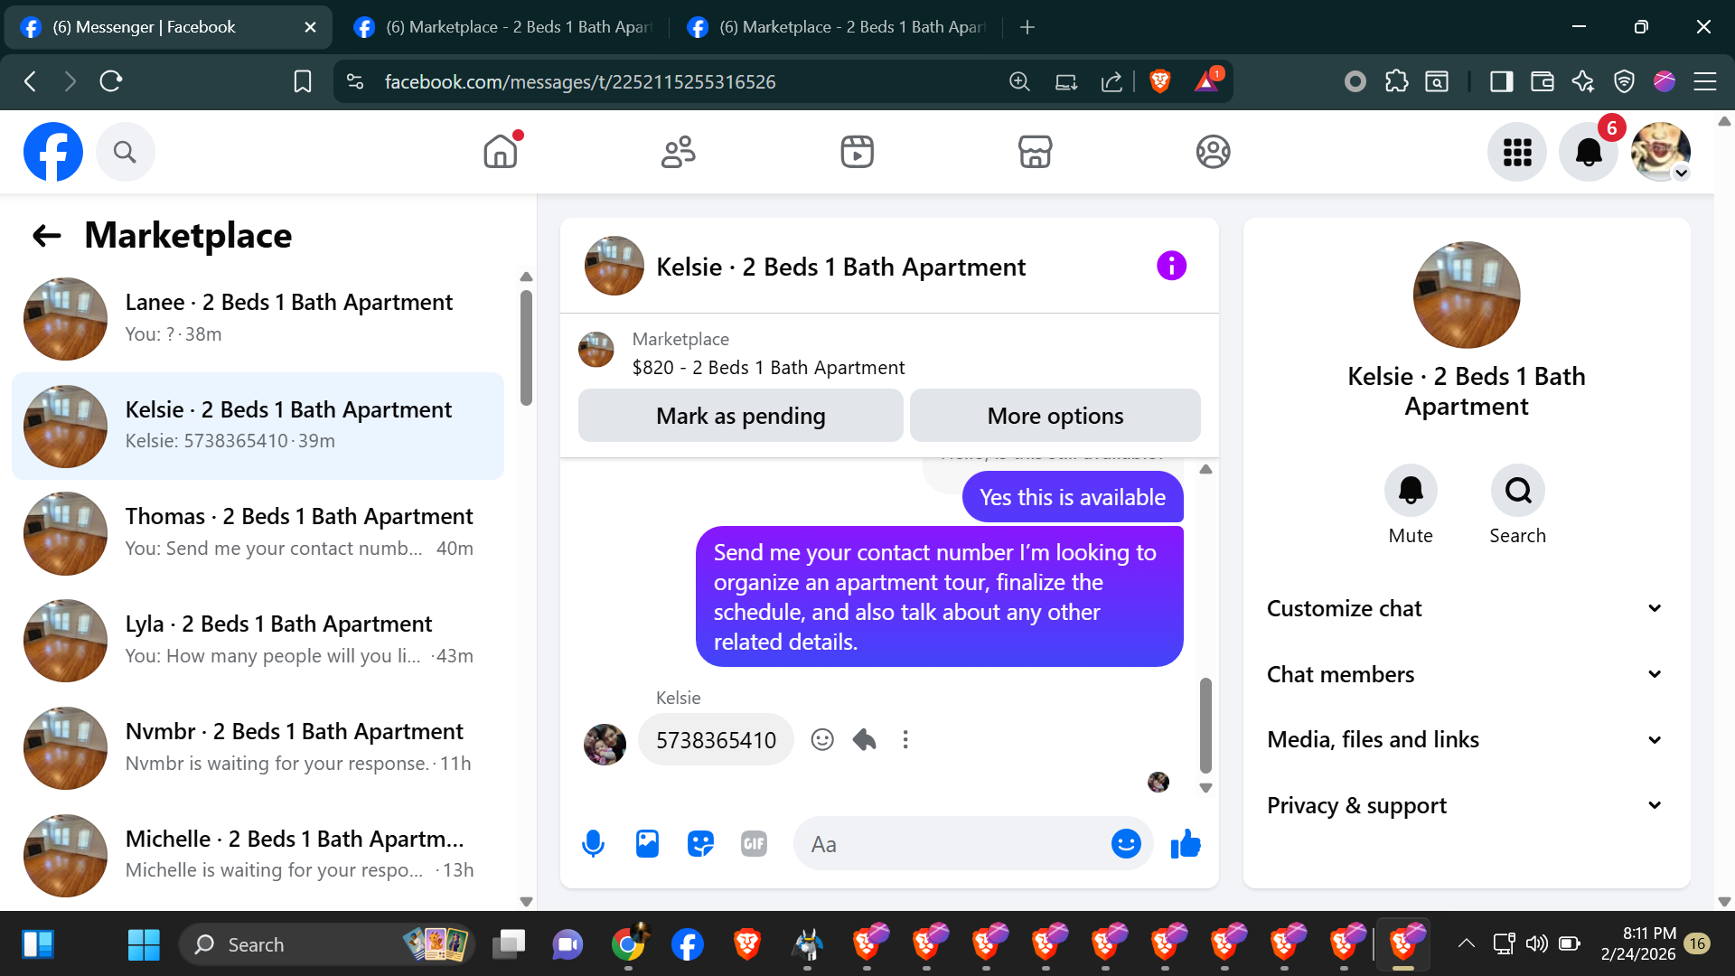The image size is (1735, 976).
Task: Reply to the 5738365410 message
Action: click(864, 740)
